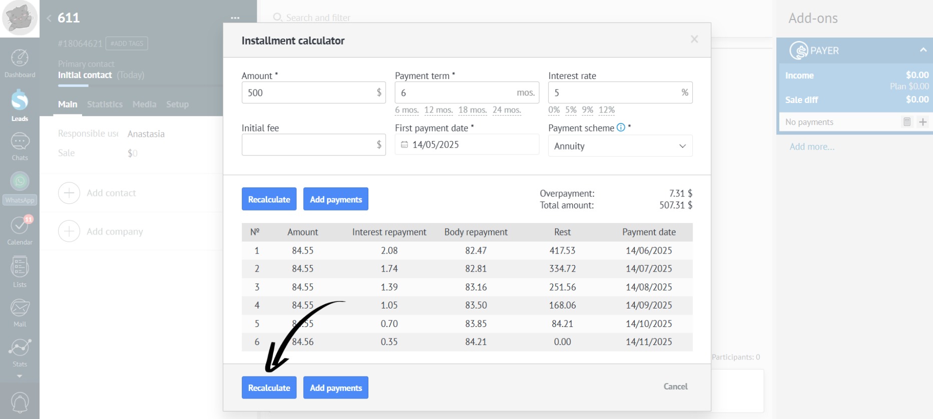The image size is (933, 419).
Task: Switch to the Media tab
Action: point(144,104)
